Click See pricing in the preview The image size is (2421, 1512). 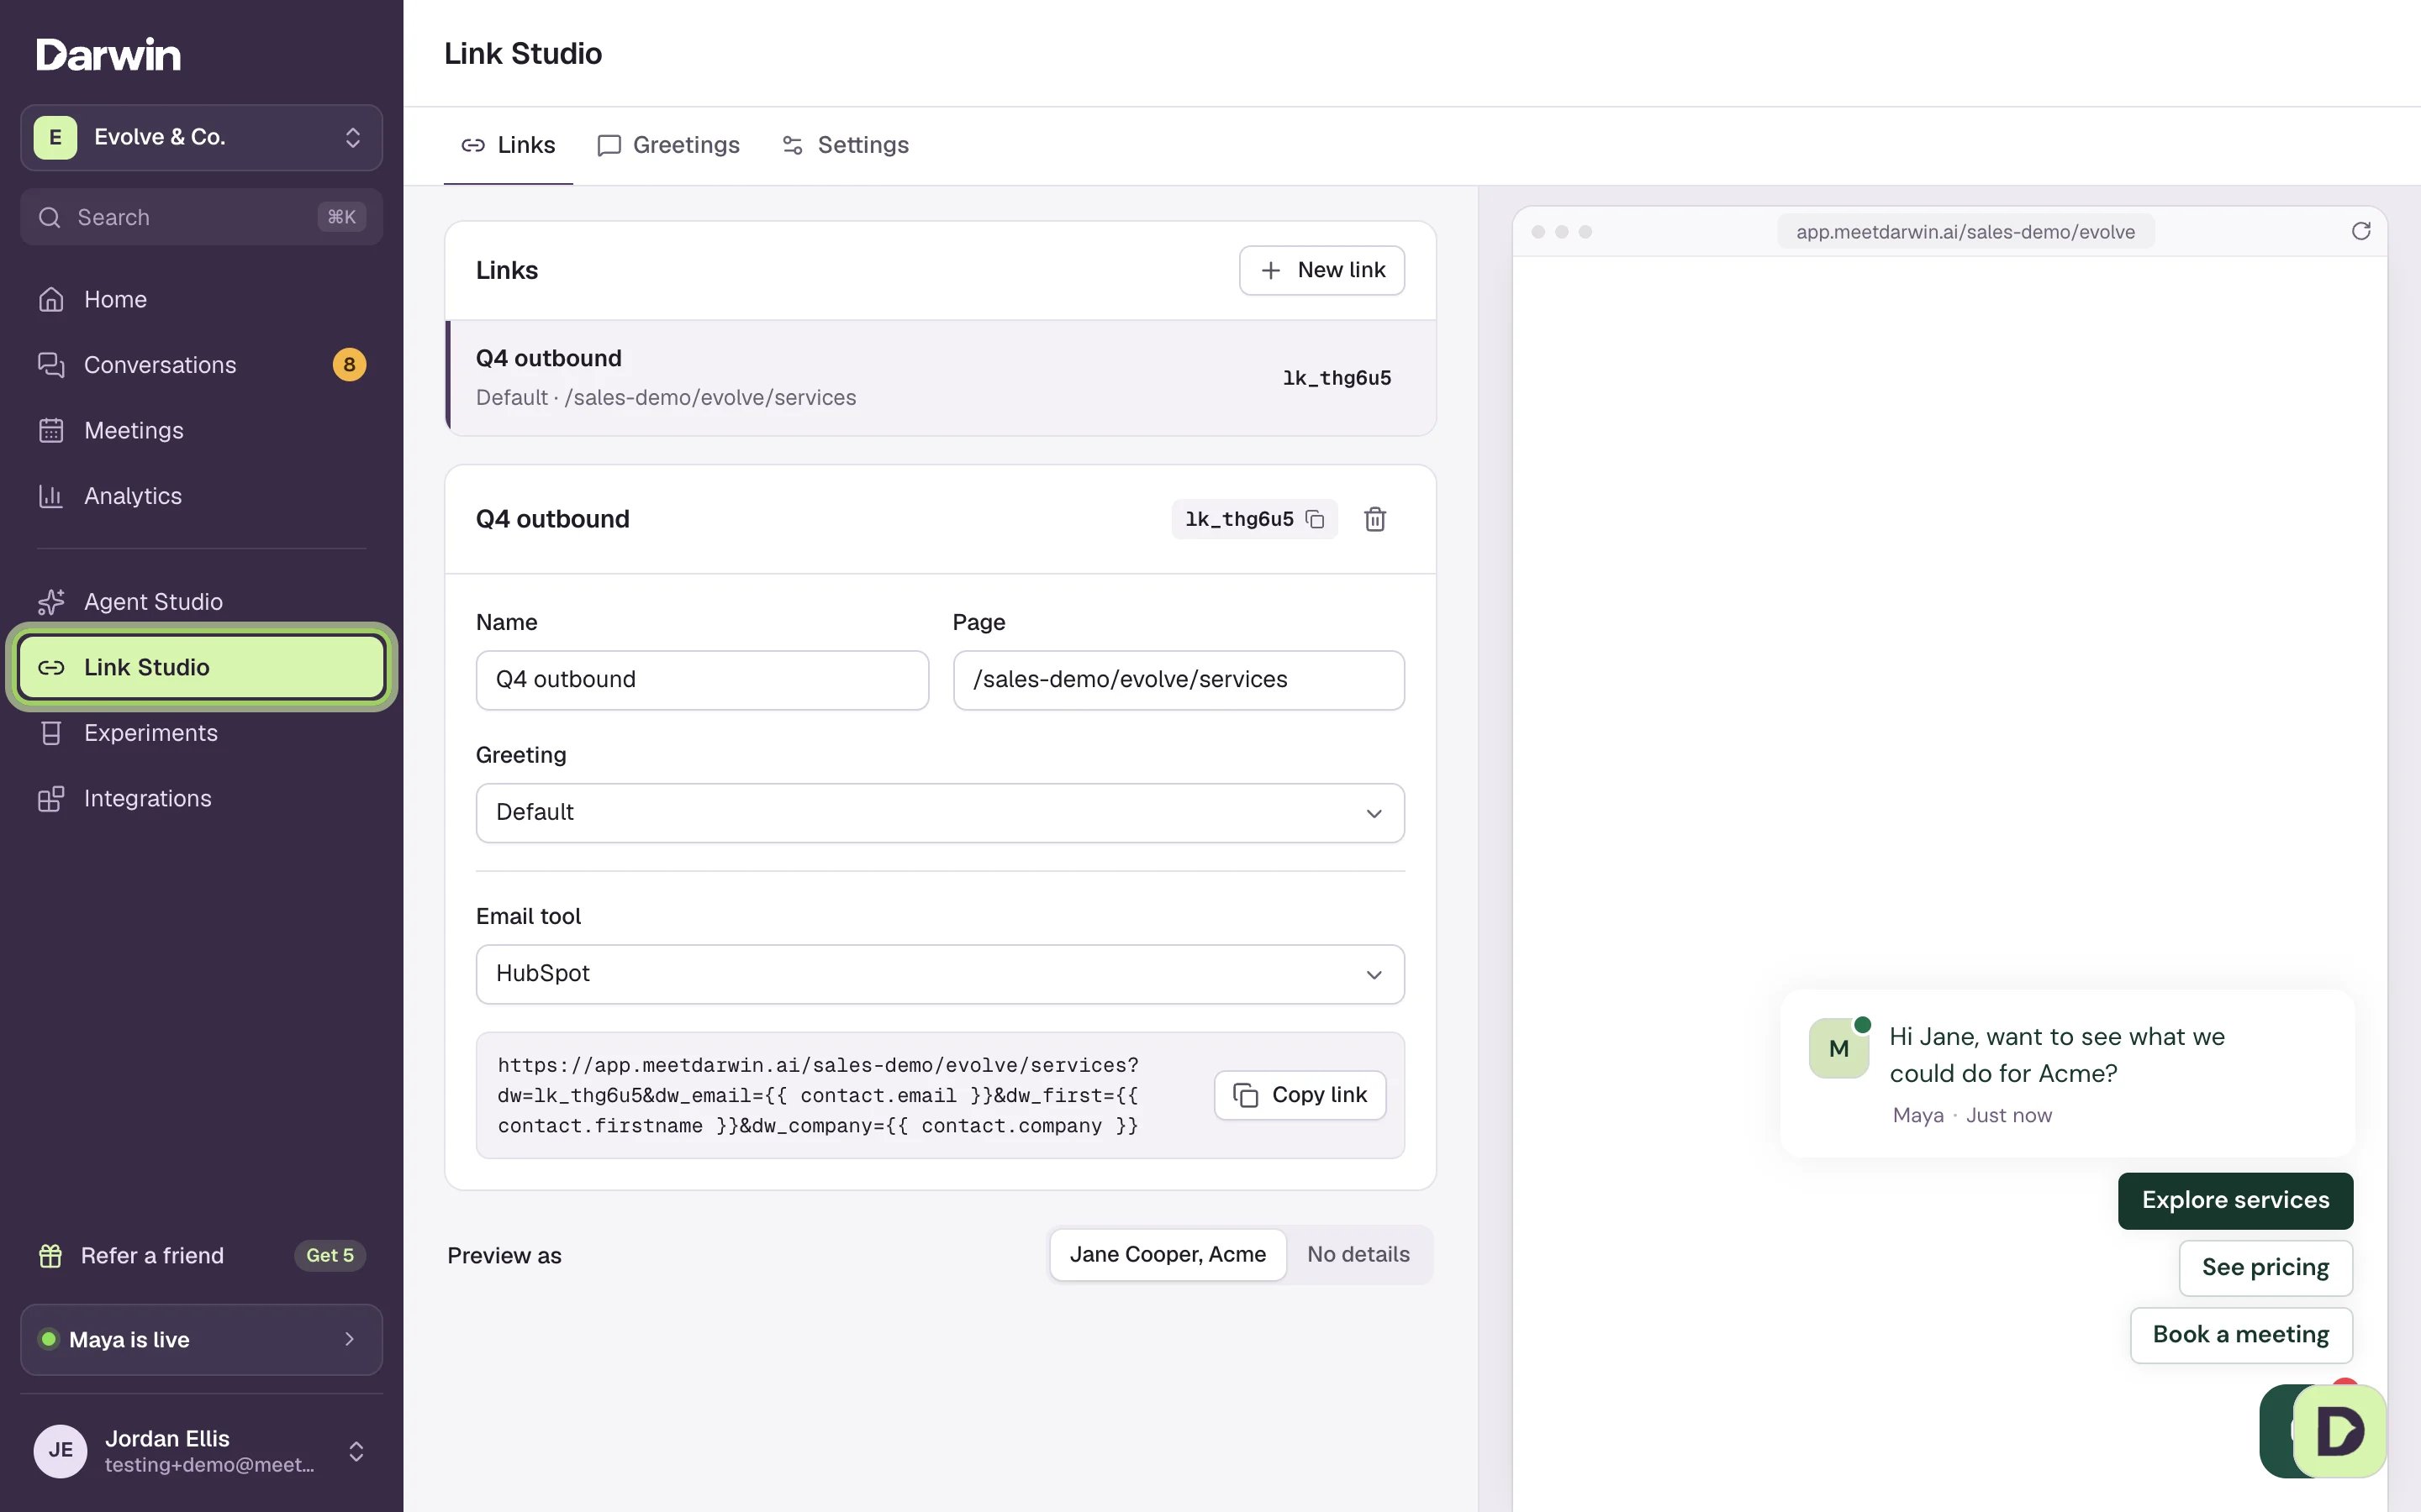click(x=2265, y=1267)
